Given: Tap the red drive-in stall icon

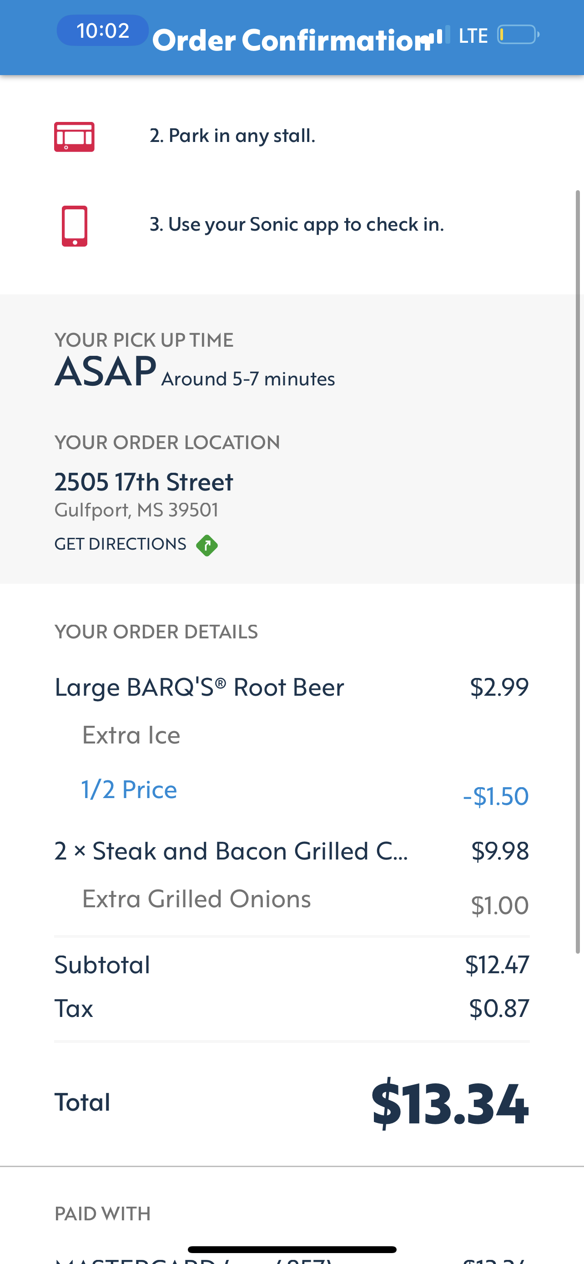Looking at the screenshot, I should [74, 137].
